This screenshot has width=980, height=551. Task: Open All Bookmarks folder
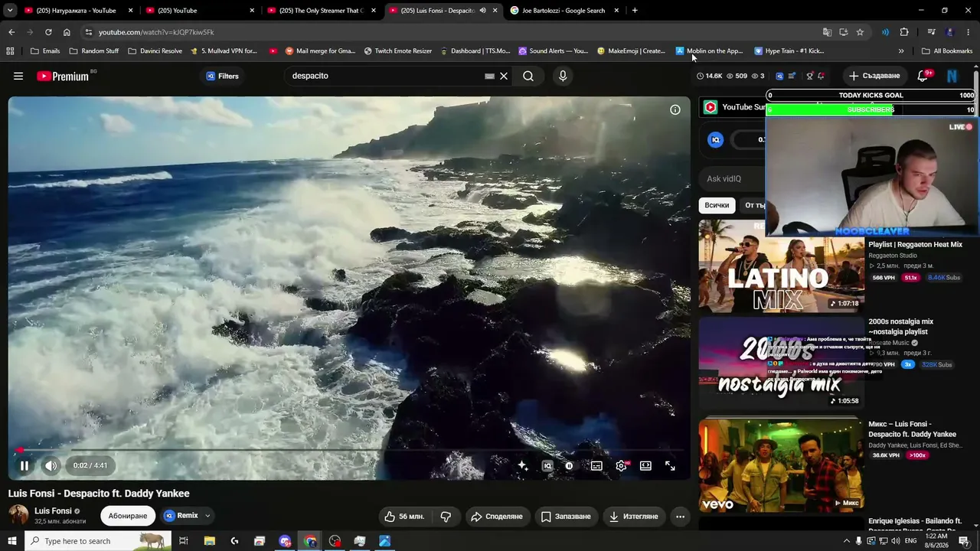pyautogui.click(x=947, y=51)
